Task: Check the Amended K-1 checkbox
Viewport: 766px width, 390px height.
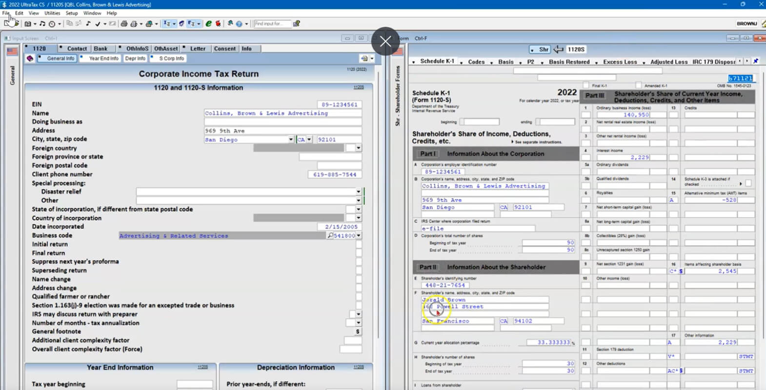Action: tap(638, 85)
